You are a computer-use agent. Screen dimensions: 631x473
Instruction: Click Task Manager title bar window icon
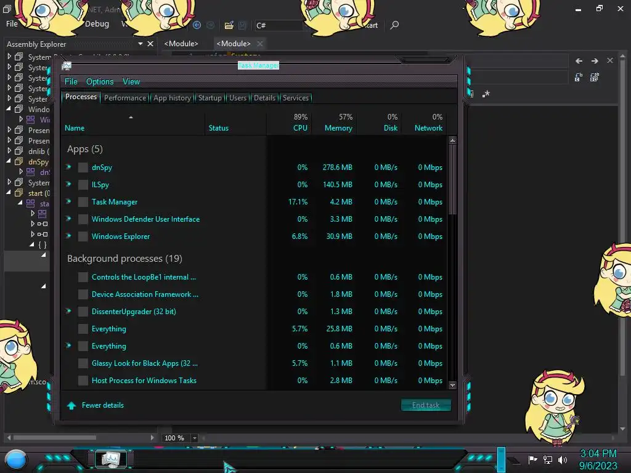click(x=67, y=65)
